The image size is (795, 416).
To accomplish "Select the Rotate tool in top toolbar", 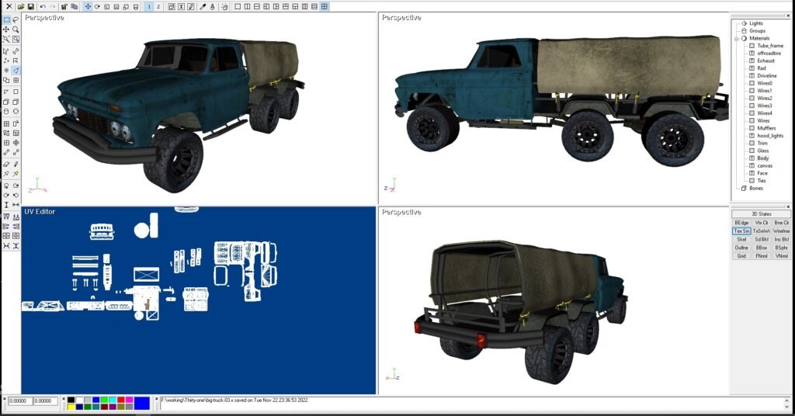I will (x=97, y=6).
